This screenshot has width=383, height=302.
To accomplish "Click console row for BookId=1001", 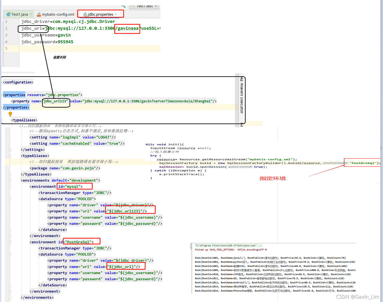I will point(270,258).
